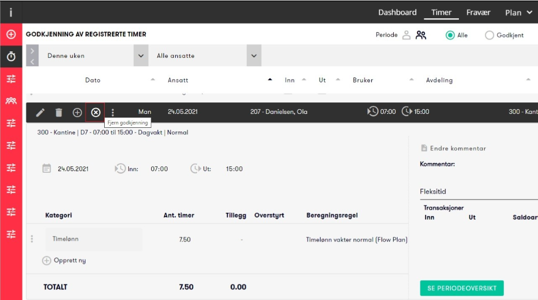Open the Alle ansatte dropdown

coord(254,56)
